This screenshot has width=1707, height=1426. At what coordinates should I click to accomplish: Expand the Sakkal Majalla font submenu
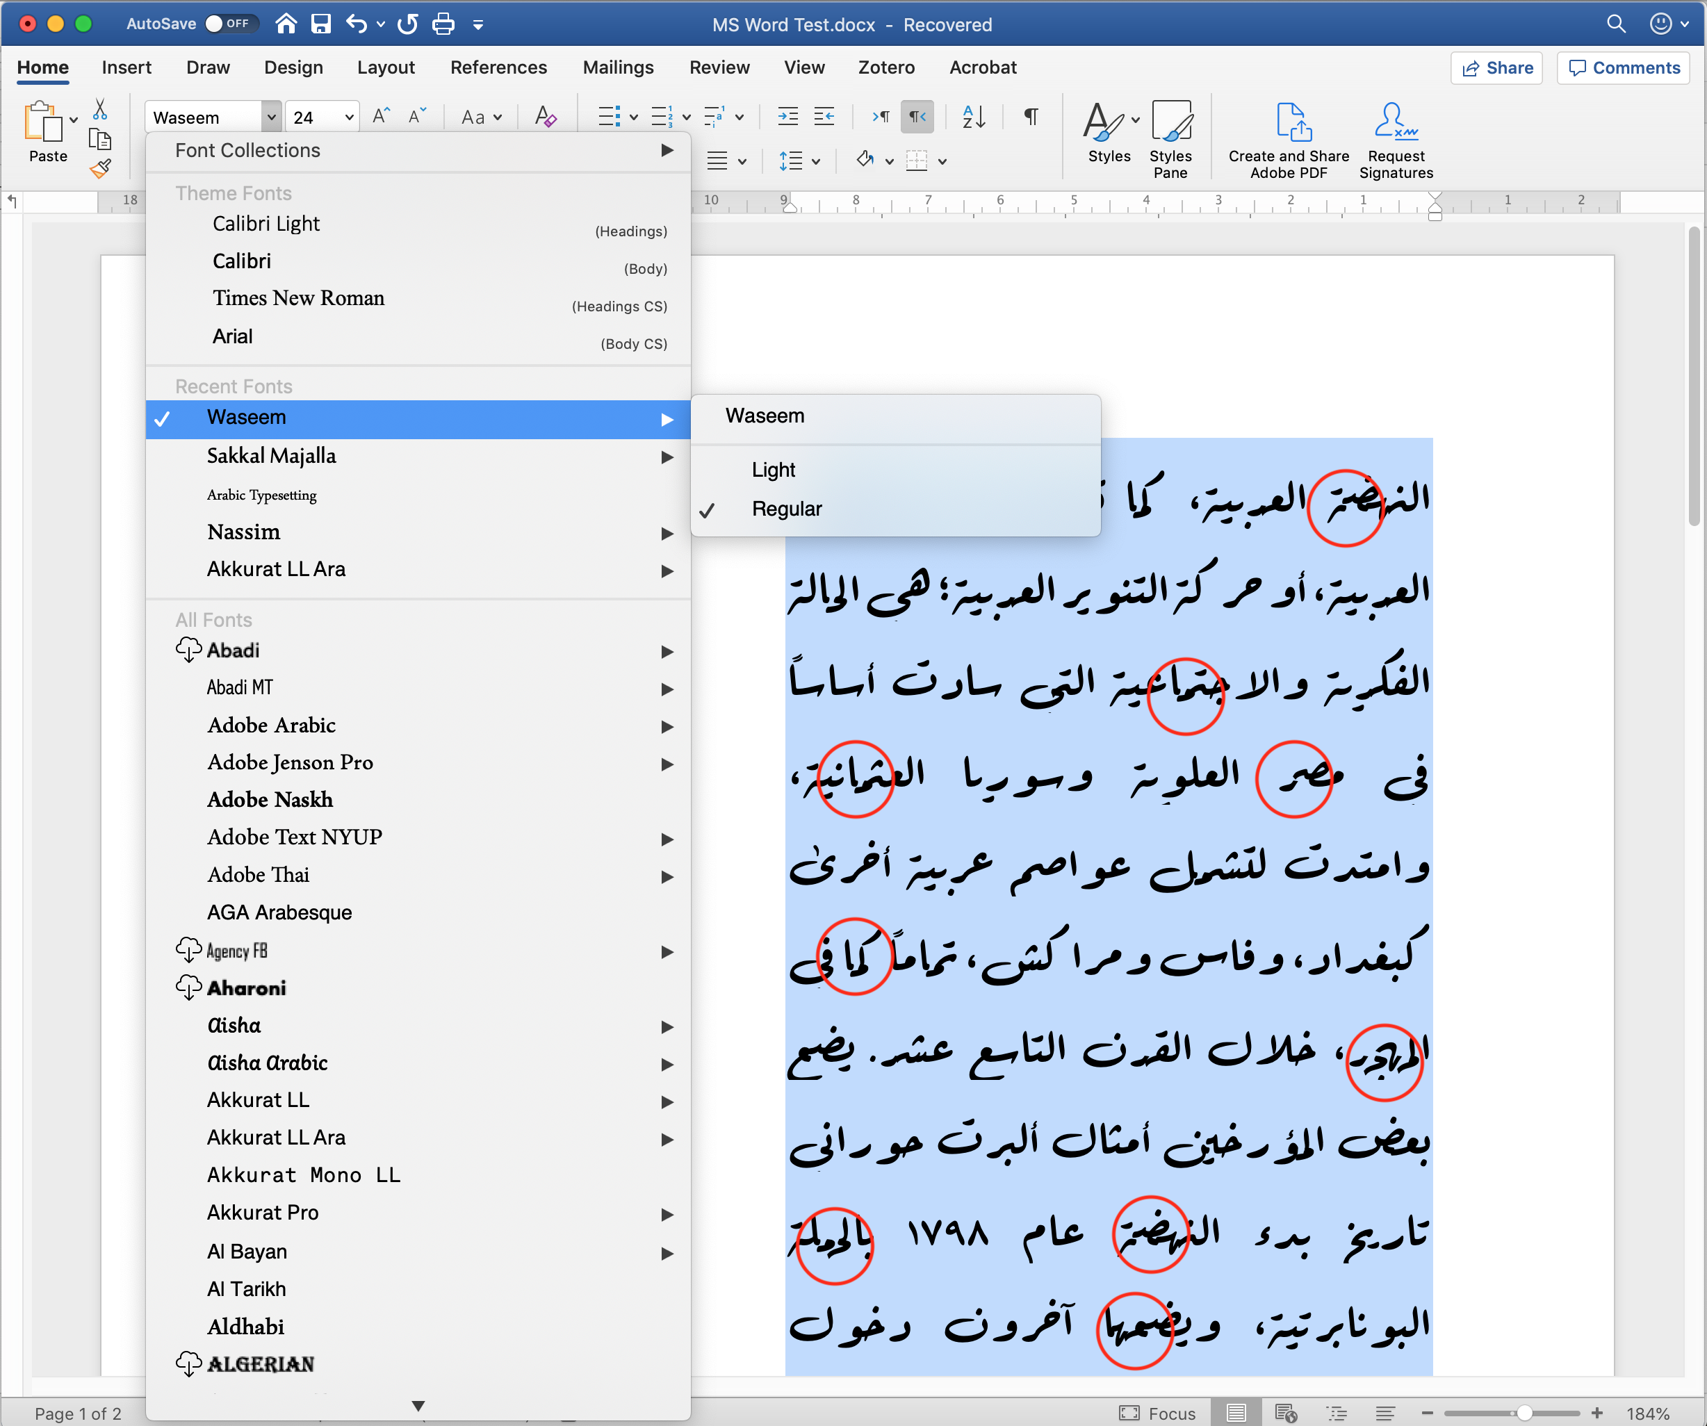(667, 457)
